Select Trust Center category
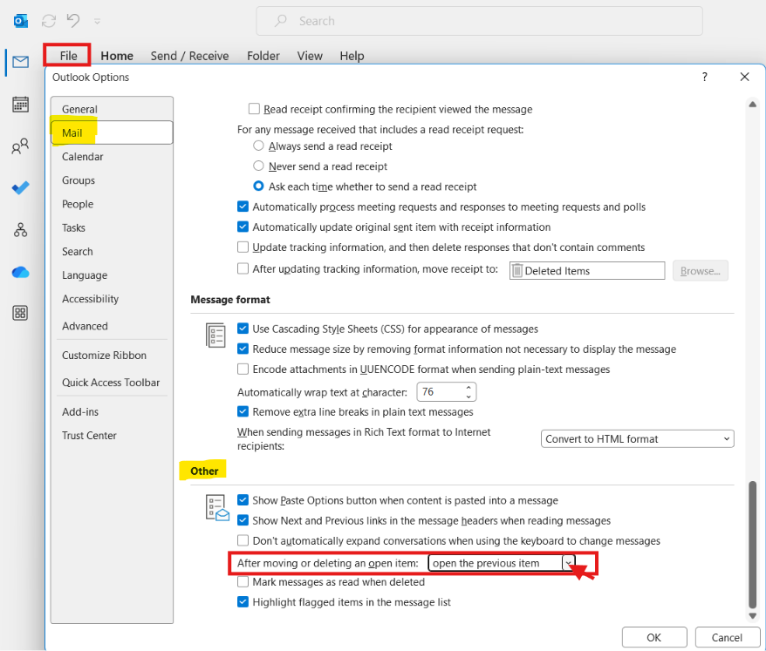This screenshot has height=651, width=766. (112, 436)
